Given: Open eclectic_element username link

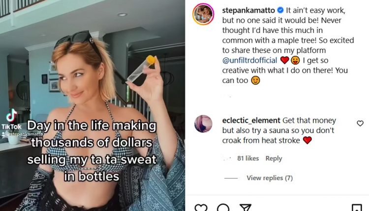Looking at the screenshot, I should tap(251, 120).
